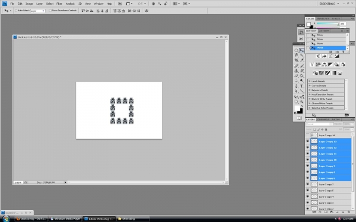Toggle Auto-Select checkbox

16,11
